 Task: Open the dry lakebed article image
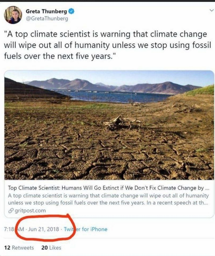pyautogui.click(x=109, y=125)
